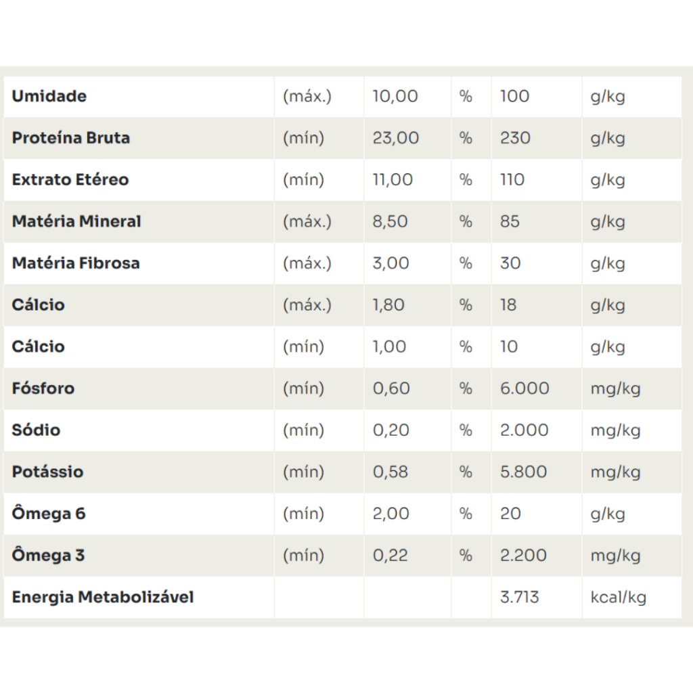Select the Potássio row label

point(48,472)
